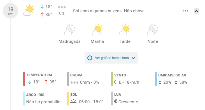Image resolution: width=205 pixels, height=110 pixels.
Task: Click the raindrops icon under CHUVA
Action: tap(74, 83)
